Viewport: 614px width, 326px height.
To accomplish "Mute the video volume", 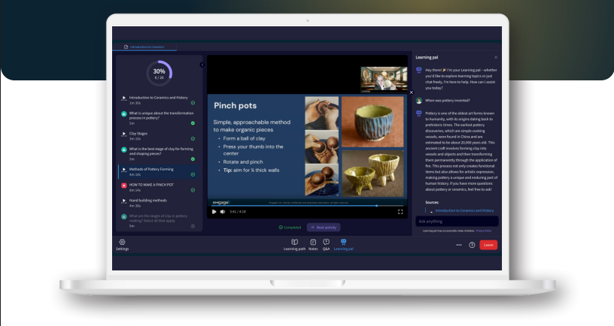I will click(223, 212).
